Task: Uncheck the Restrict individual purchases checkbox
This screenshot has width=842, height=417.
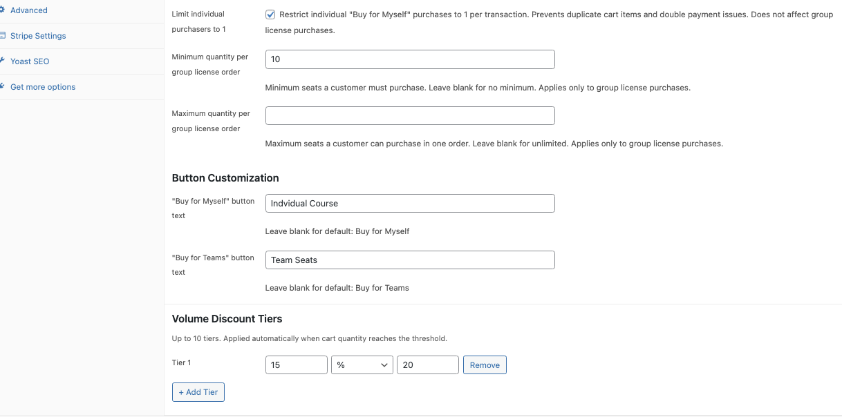Action: [x=270, y=14]
